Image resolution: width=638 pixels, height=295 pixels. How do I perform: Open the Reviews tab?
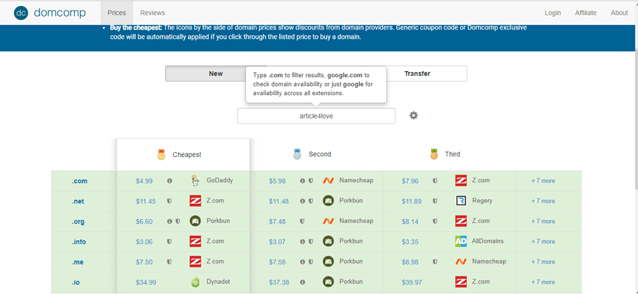click(x=152, y=13)
